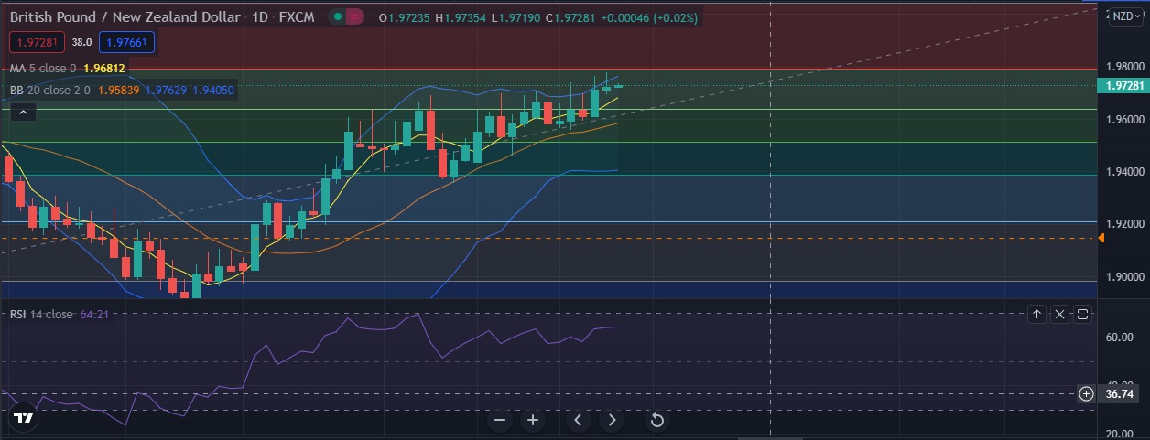Click the 1.96000 price scale label
Viewport: 1150px width, 440px height.
[x=1124, y=120]
